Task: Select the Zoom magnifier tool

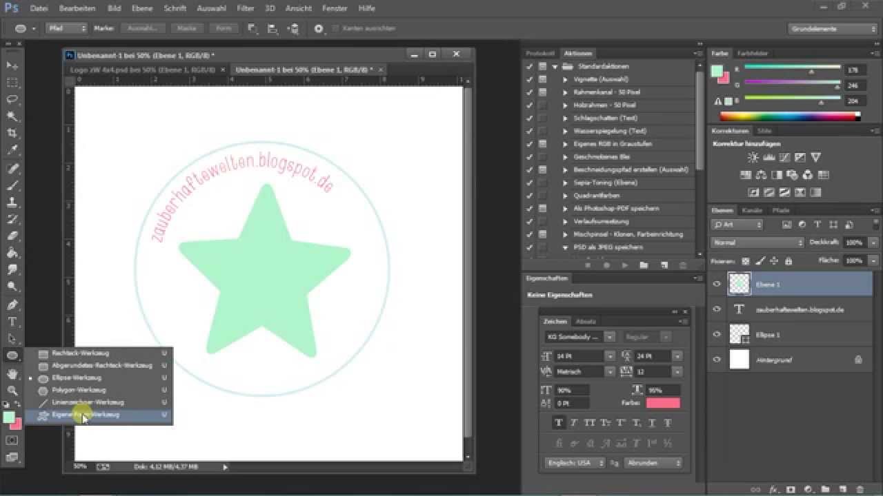Action: (x=12, y=391)
